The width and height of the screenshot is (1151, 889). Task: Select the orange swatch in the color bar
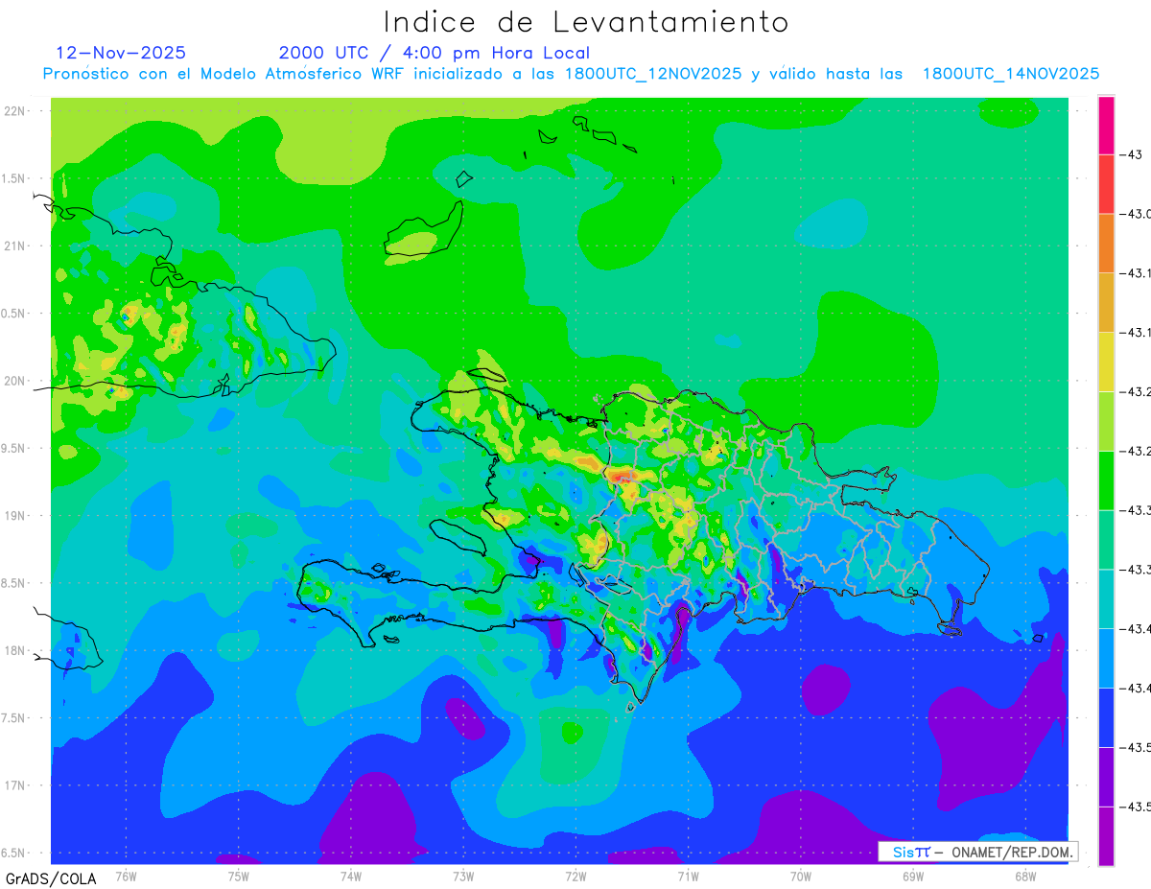[1106, 244]
